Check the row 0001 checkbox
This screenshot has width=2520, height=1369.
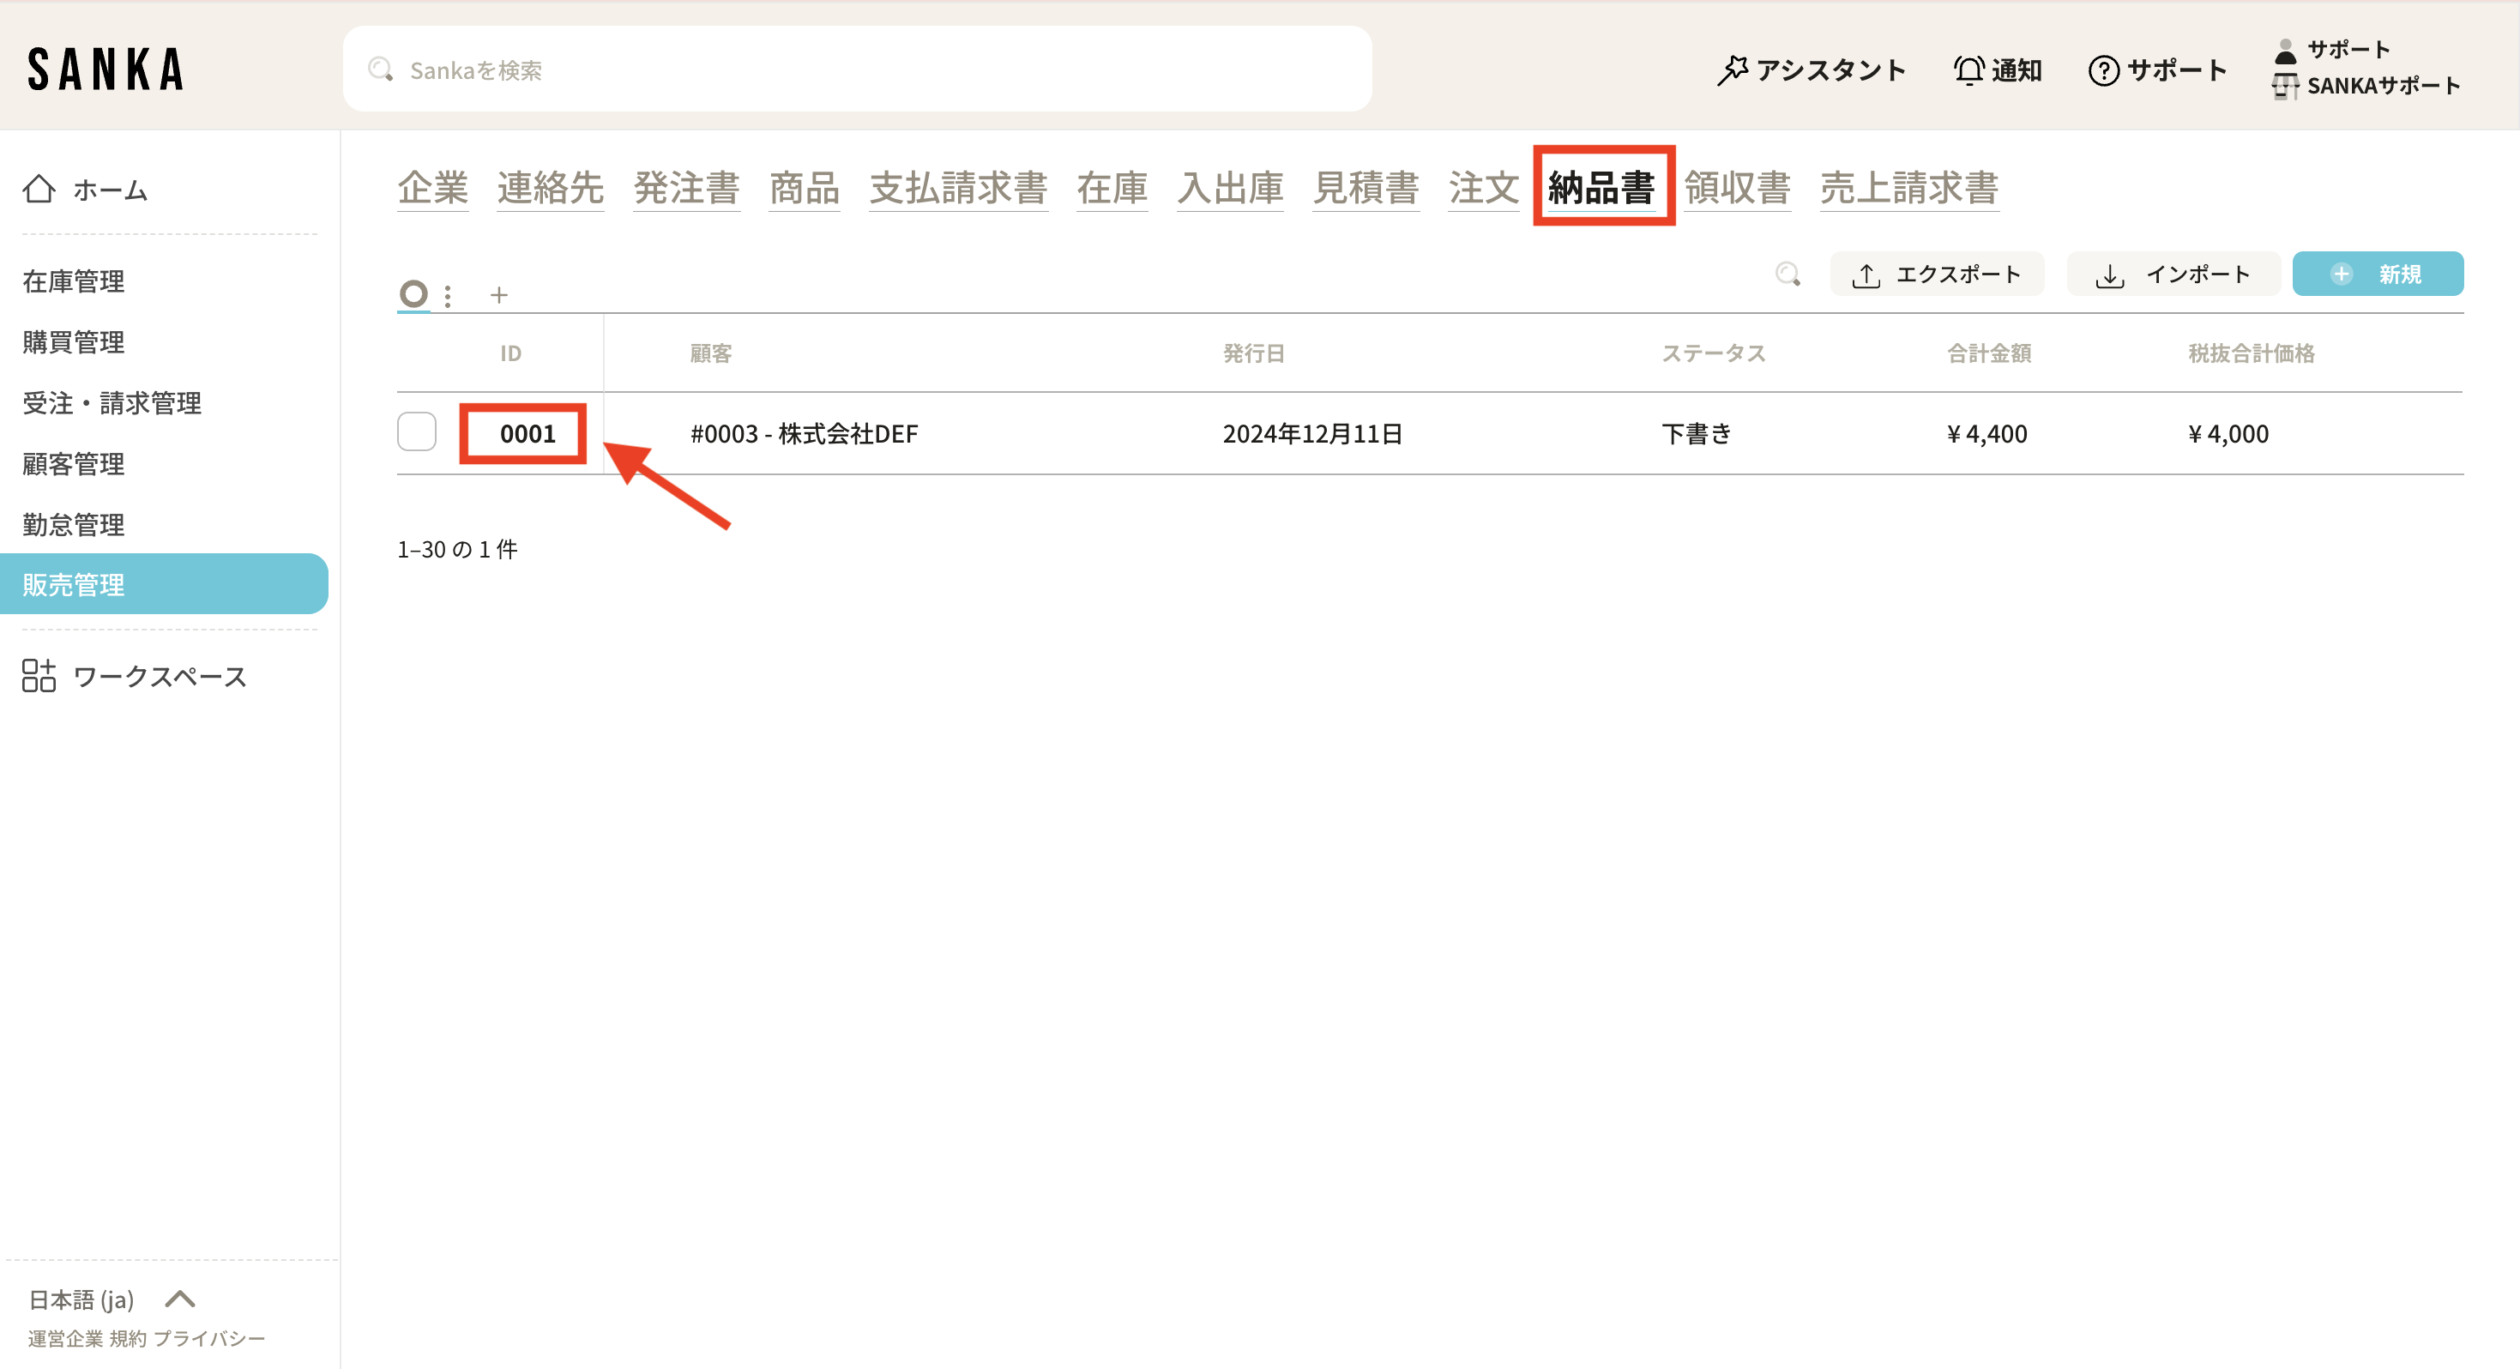(417, 432)
